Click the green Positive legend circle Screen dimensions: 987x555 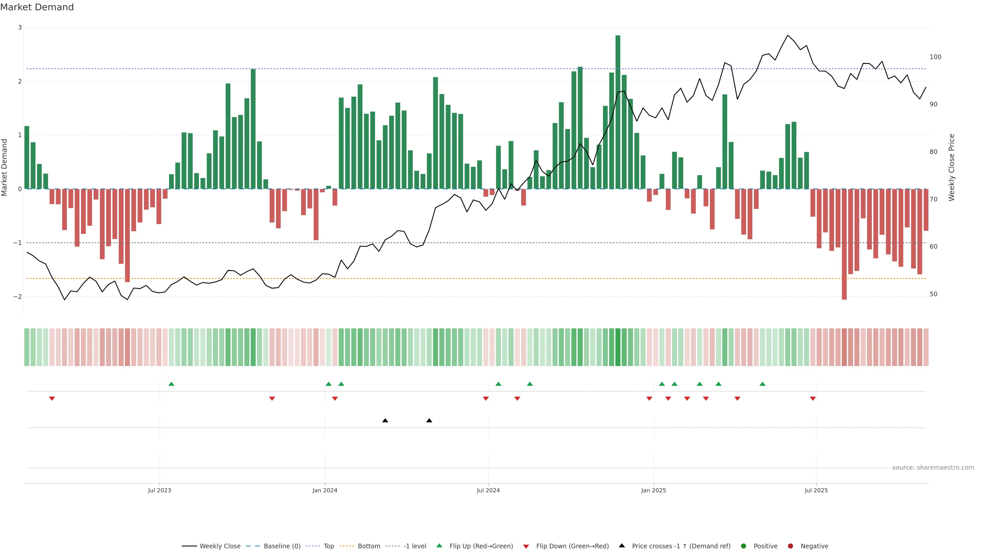pos(744,546)
